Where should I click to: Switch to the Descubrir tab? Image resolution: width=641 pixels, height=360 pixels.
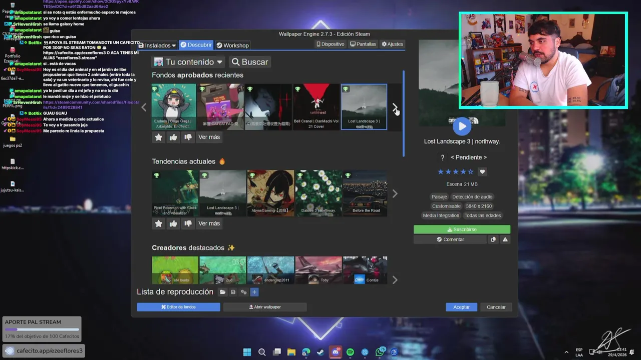pos(196,45)
